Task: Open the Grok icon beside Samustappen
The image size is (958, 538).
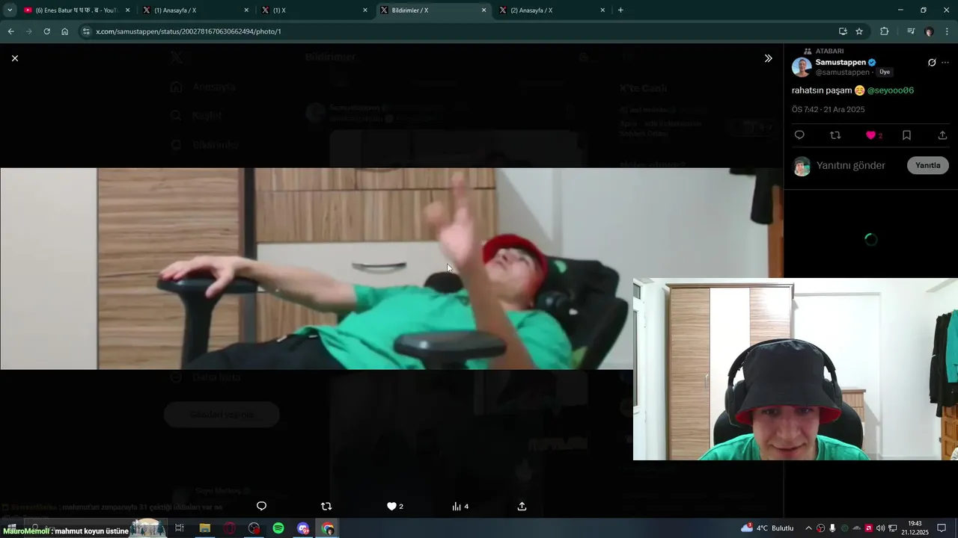Action: pyautogui.click(x=932, y=63)
